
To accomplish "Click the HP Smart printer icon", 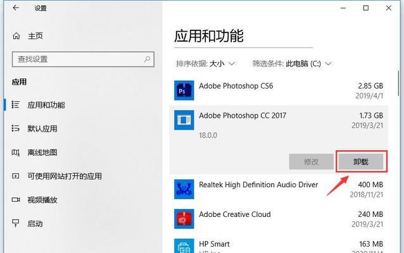I will 184,246.
